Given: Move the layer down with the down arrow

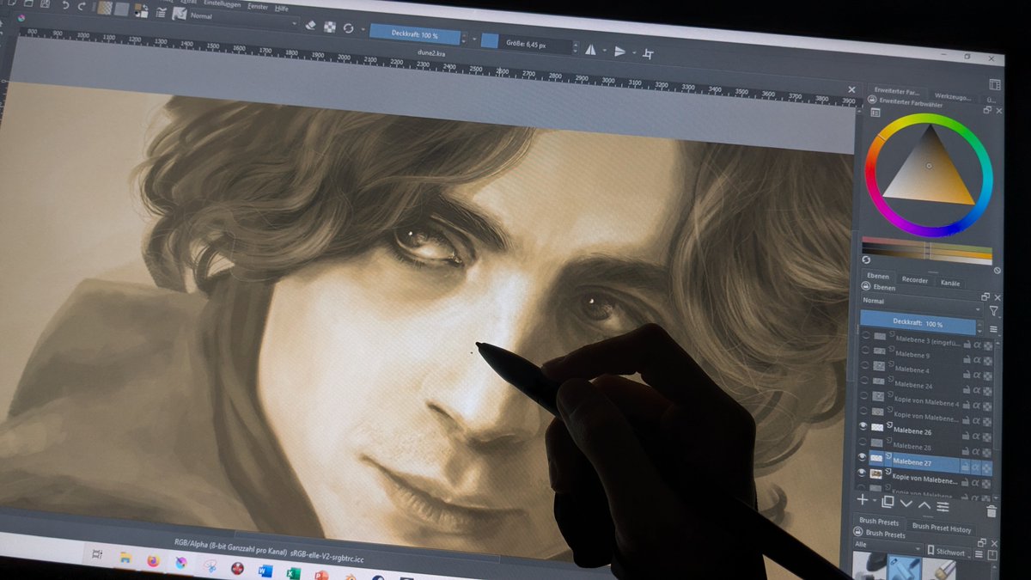Looking at the screenshot, I should 906,504.
